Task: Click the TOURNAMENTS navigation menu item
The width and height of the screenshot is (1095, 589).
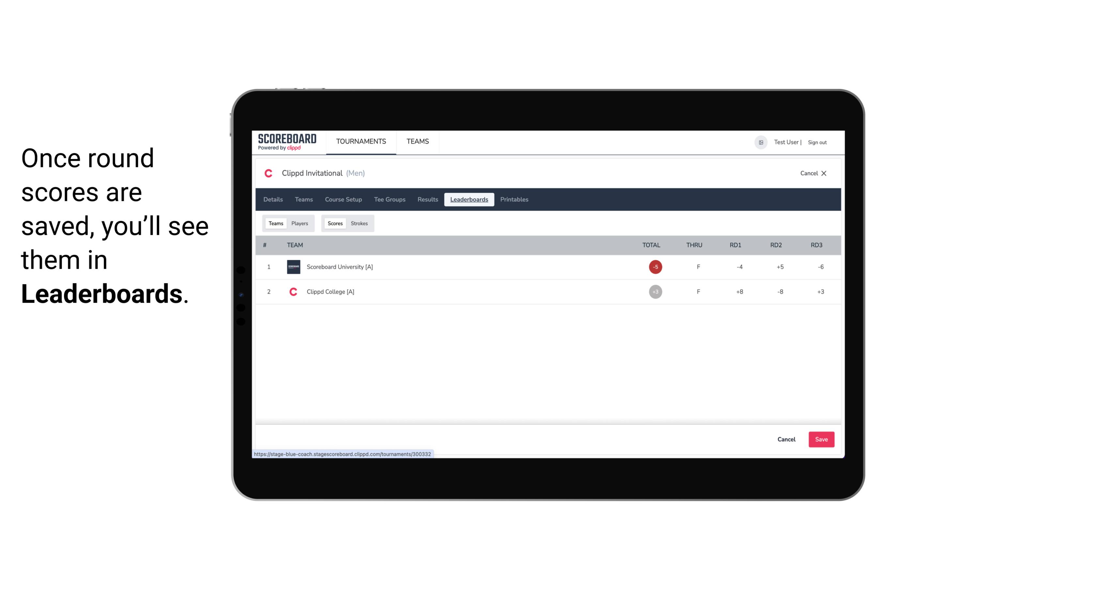Action: coord(362,142)
